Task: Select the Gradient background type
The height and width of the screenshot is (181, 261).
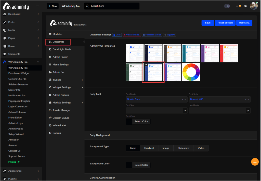Action: tap(149, 148)
